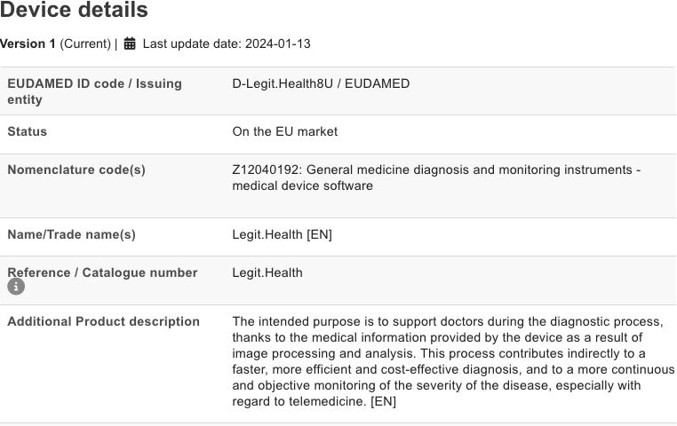Click the Reference / Catalogue number label
Viewport: 677px width, 426px height.
pyautogui.click(x=102, y=272)
